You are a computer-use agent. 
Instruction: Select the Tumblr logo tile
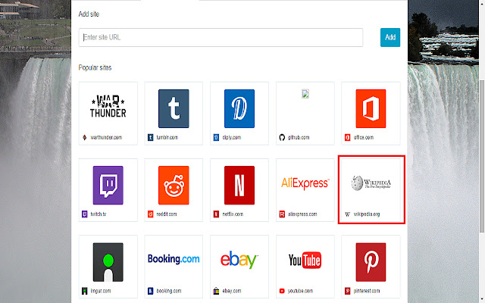pyautogui.click(x=174, y=108)
